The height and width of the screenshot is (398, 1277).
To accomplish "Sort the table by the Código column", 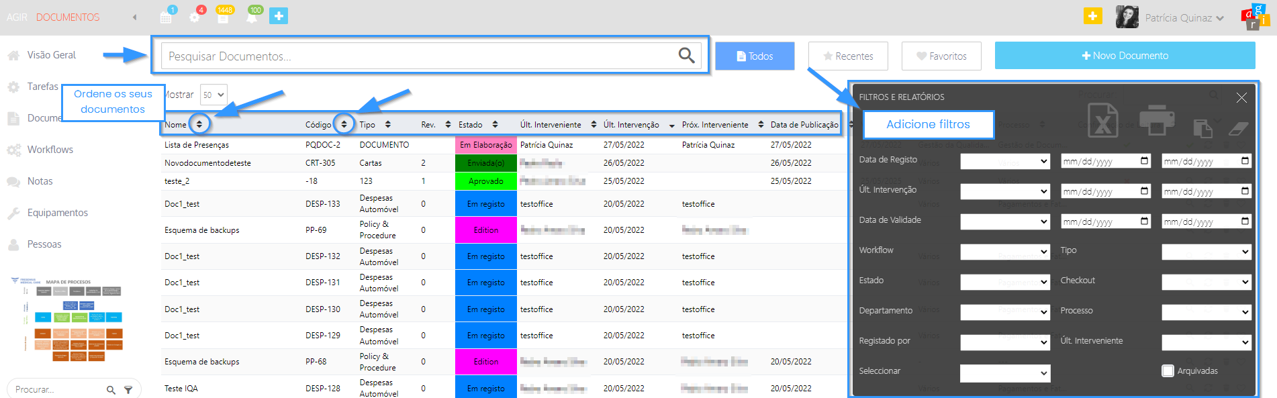I will pyautogui.click(x=344, y=124).
